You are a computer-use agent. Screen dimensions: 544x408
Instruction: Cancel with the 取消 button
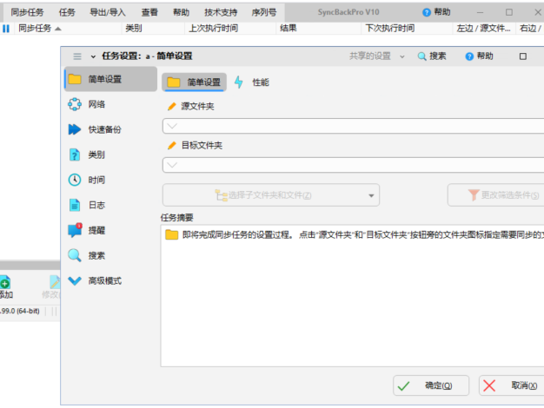tap(512, 385)
